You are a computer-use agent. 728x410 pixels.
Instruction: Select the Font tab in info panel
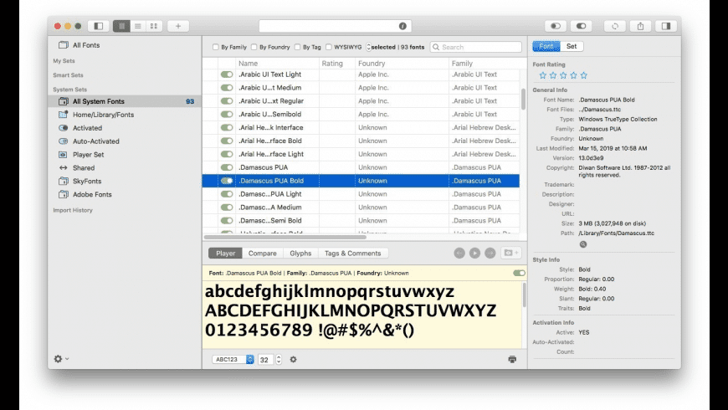[x=546, y=46]
